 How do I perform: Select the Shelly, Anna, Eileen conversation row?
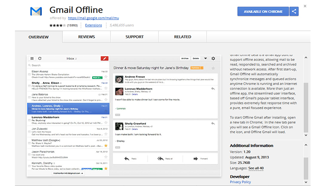(68, 86)
